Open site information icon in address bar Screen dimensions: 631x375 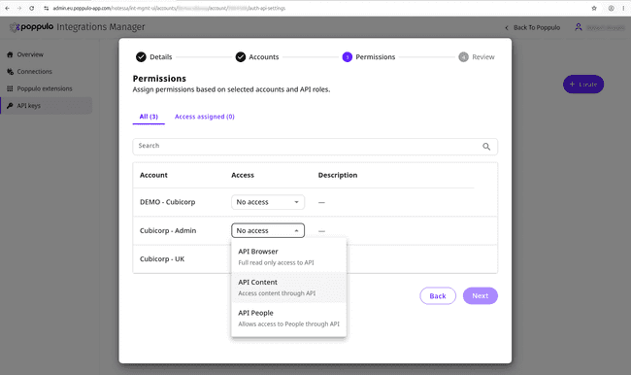[x=47, y=8]
